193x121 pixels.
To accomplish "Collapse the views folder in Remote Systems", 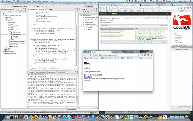I will (x=8, y=31).
